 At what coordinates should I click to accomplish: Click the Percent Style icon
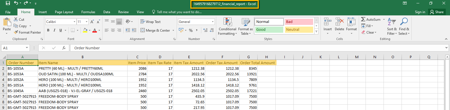pos(191,30)
